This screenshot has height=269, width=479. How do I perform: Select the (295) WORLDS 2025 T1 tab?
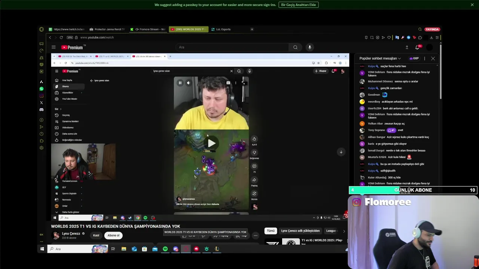click(x=188, y=29)
